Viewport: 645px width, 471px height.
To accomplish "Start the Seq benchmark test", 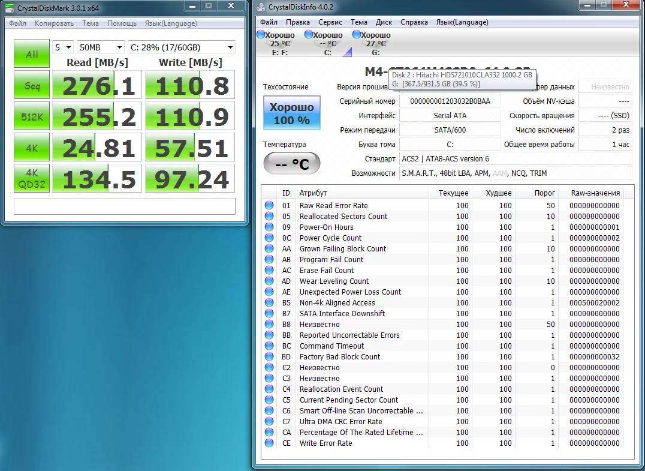I will (x=32, y=86).
